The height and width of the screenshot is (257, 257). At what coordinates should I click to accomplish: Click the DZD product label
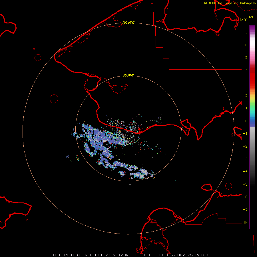(x=251, y=17)
